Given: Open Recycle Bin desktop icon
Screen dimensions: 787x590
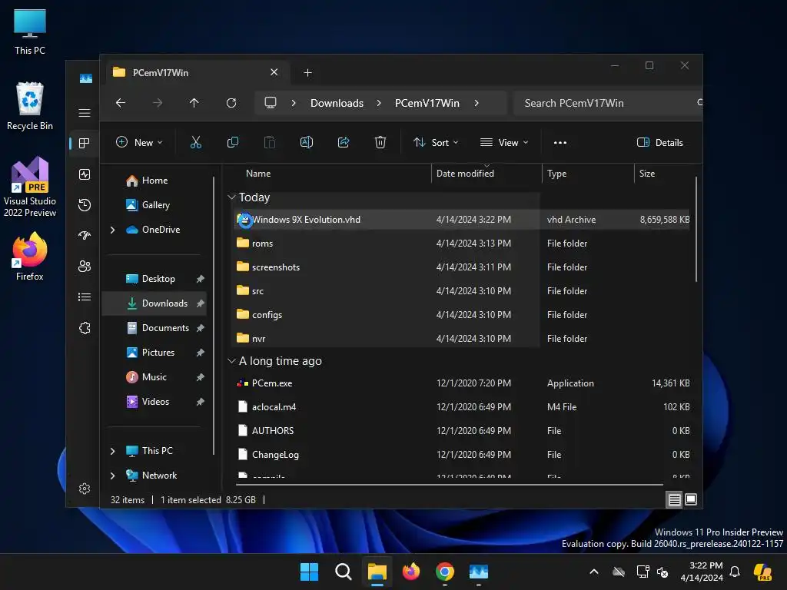Looking at the screenshot, I should click(30, 106).
